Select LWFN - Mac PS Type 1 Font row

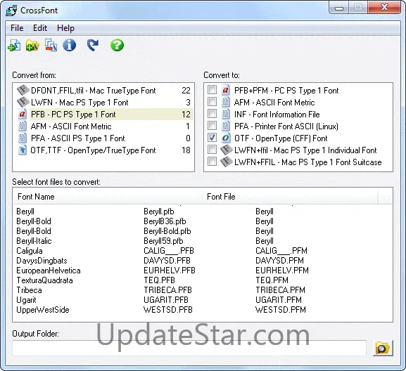(103, 102)
